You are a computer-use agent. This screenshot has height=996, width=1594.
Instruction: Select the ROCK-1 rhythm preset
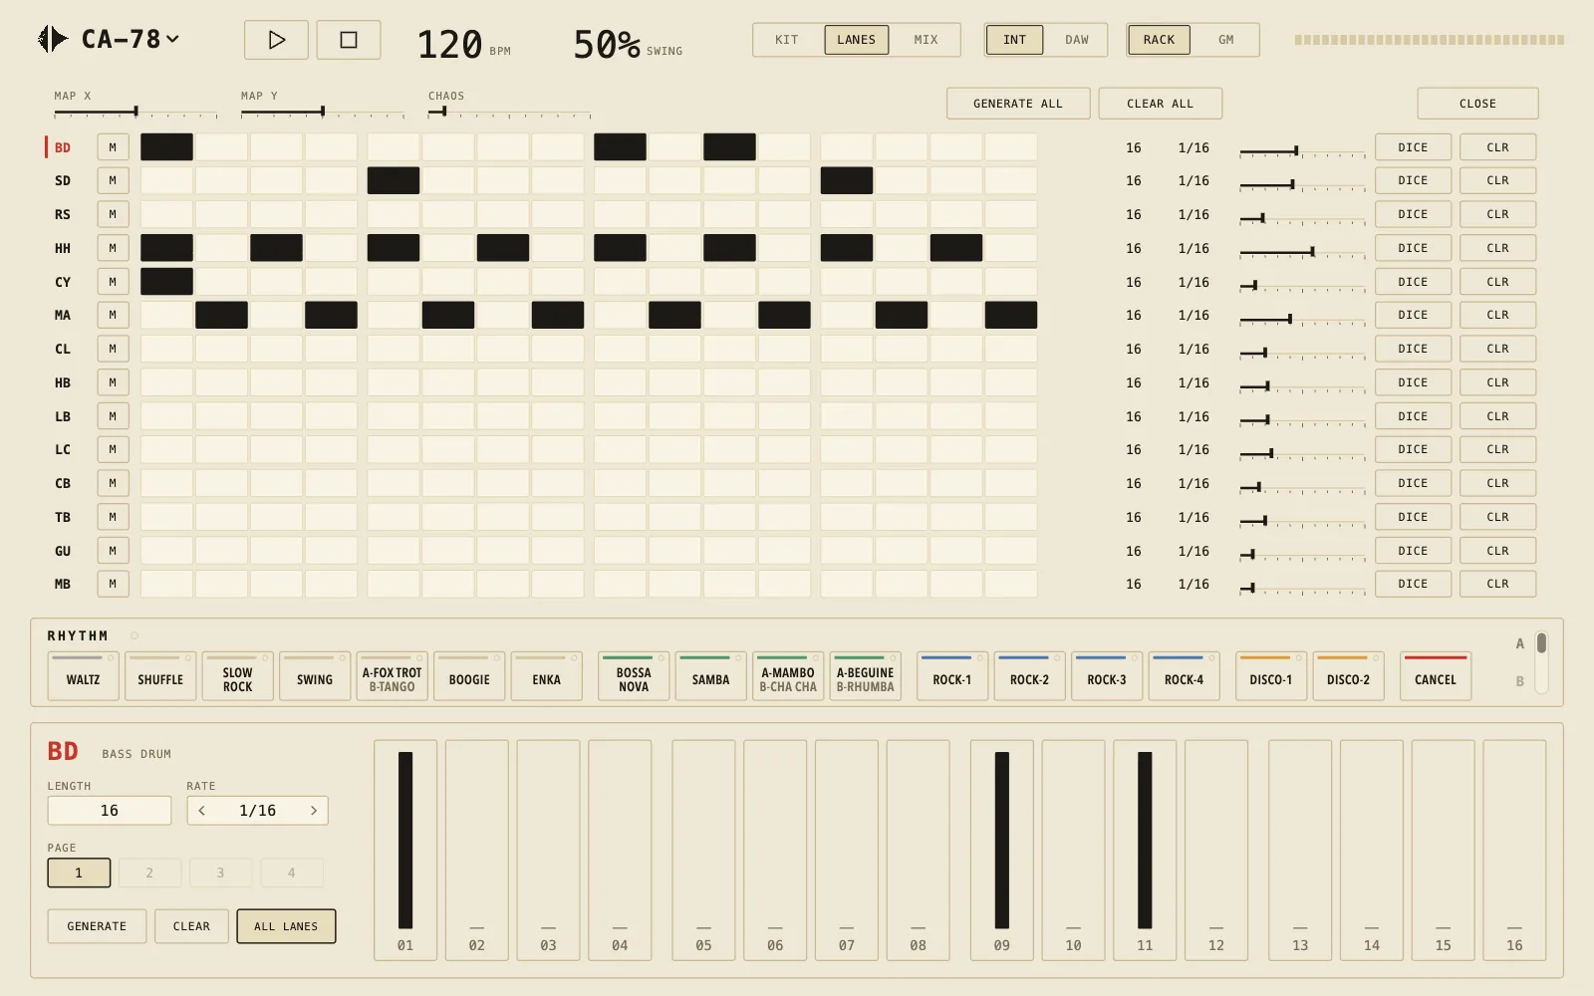coord(951,676)
